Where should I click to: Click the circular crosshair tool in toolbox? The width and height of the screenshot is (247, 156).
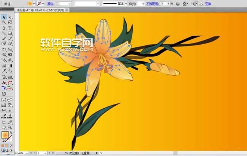point(4,94)
